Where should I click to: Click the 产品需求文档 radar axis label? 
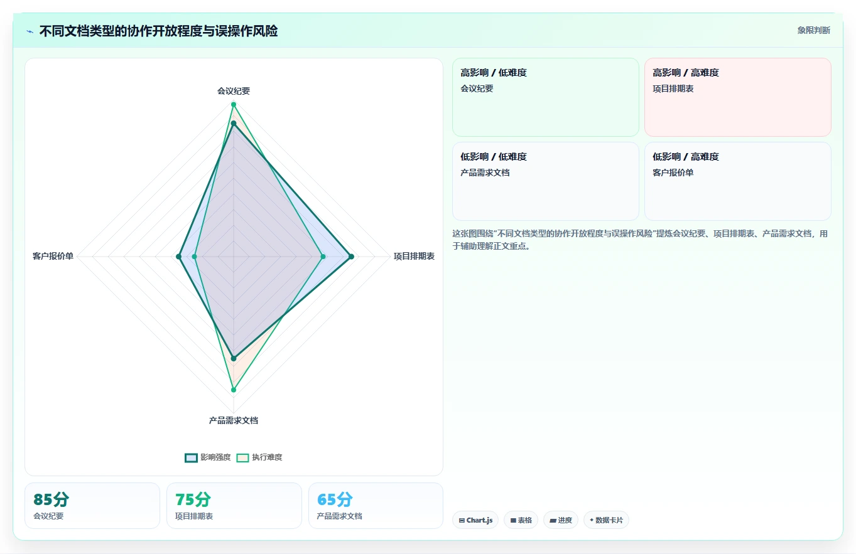click(234, 420)
